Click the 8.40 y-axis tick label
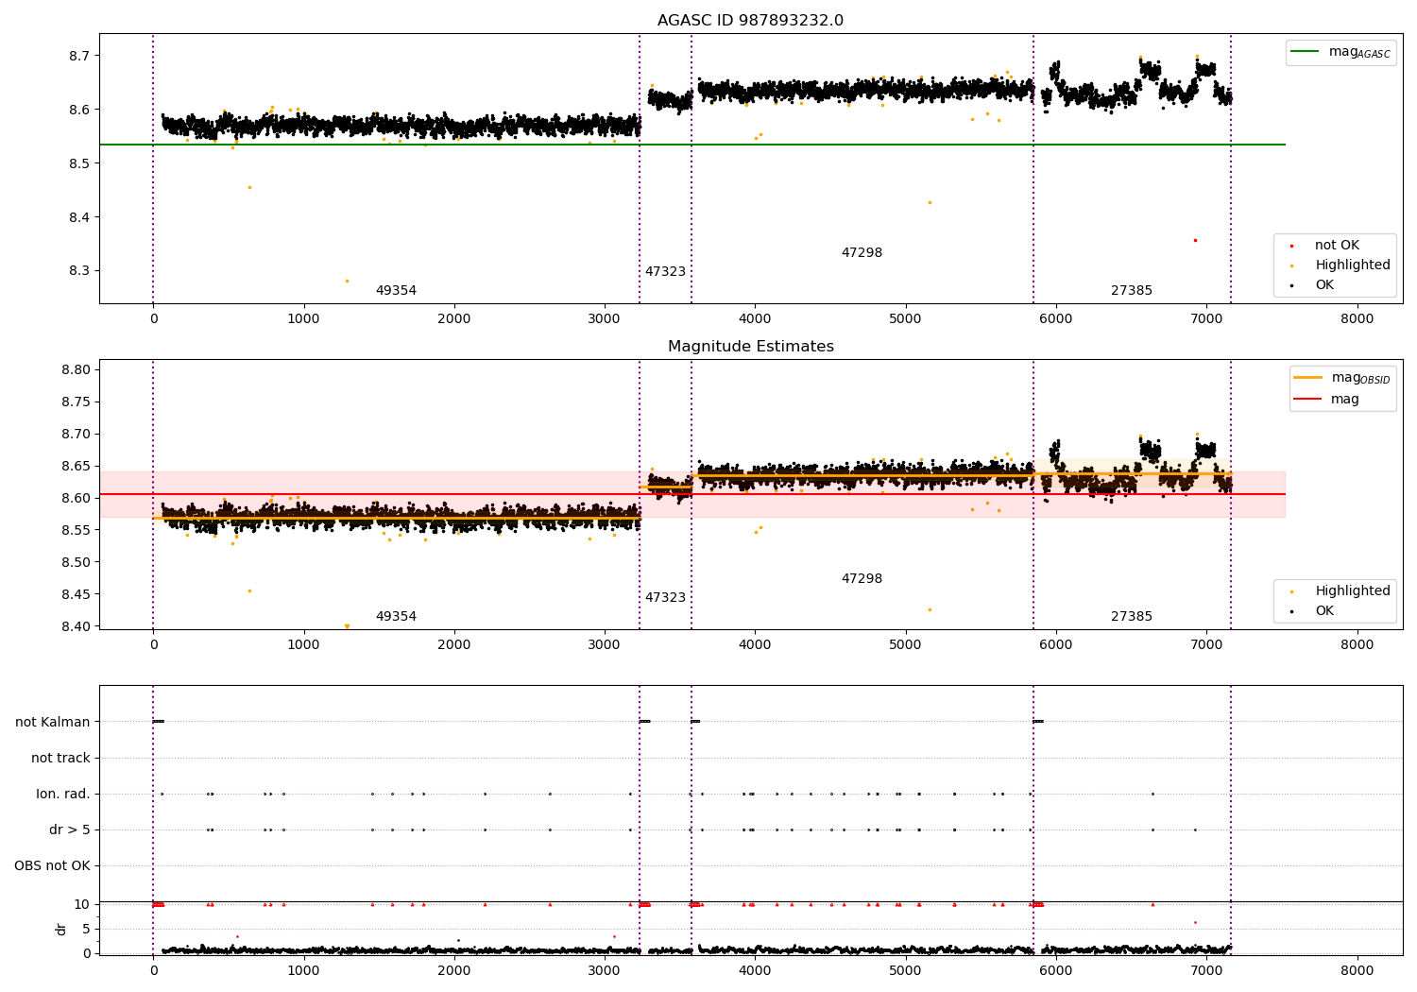The width and height of the screenshot is (1417, 992). tap(76, 627)
